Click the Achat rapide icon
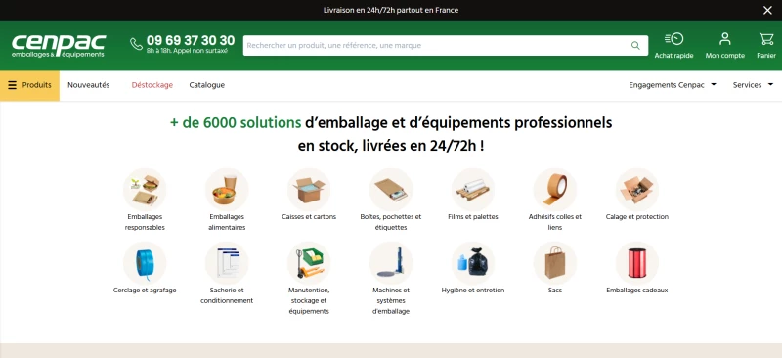782x358 pixels. pos(673,39)
